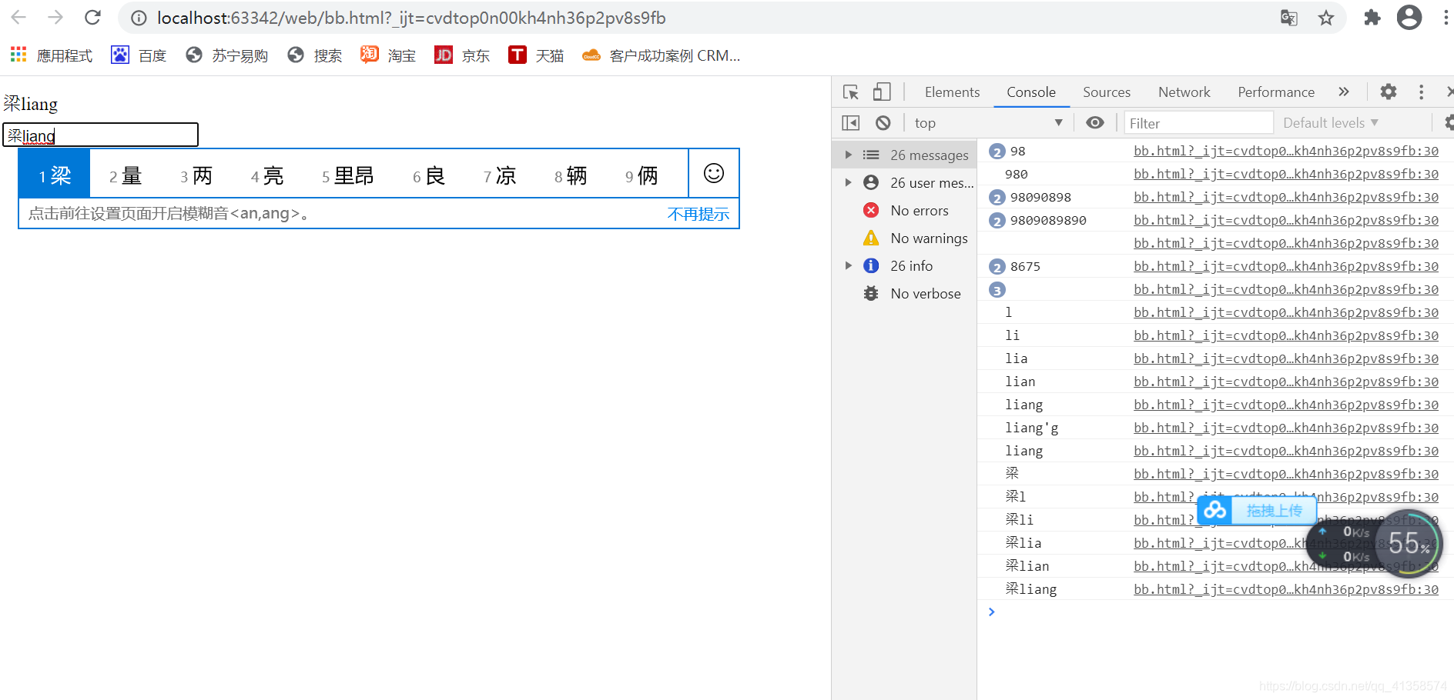This screenshot has height=700, width=1454.
Task: Open the 淘宝 bookmark
Action: [x=388, y=55]
